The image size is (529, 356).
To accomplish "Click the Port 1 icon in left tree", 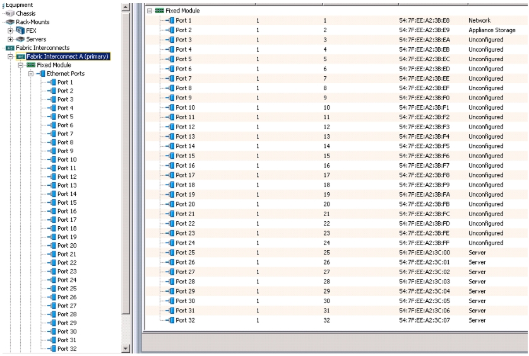I will point(52,82).
